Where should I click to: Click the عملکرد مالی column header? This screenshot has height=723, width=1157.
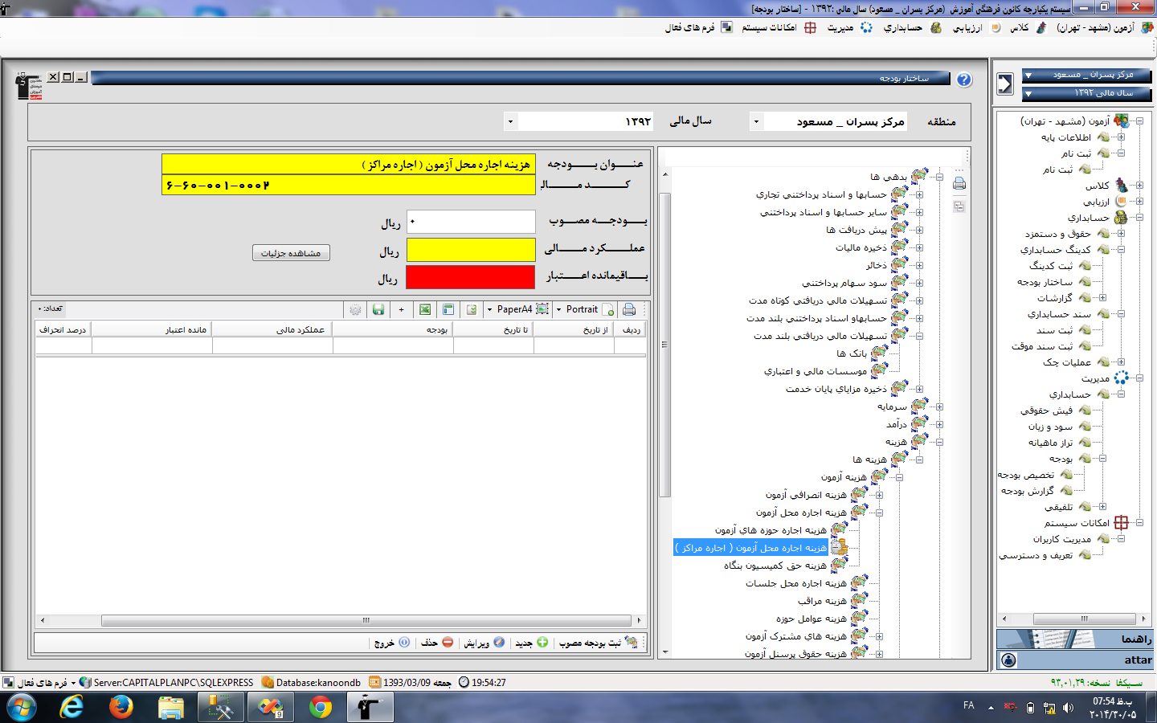272,329
